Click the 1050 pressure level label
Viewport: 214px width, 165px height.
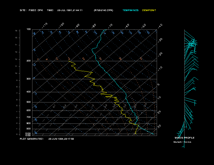(28, 135)
